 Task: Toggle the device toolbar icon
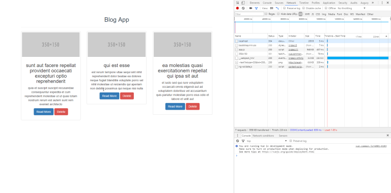pos(243,3)
